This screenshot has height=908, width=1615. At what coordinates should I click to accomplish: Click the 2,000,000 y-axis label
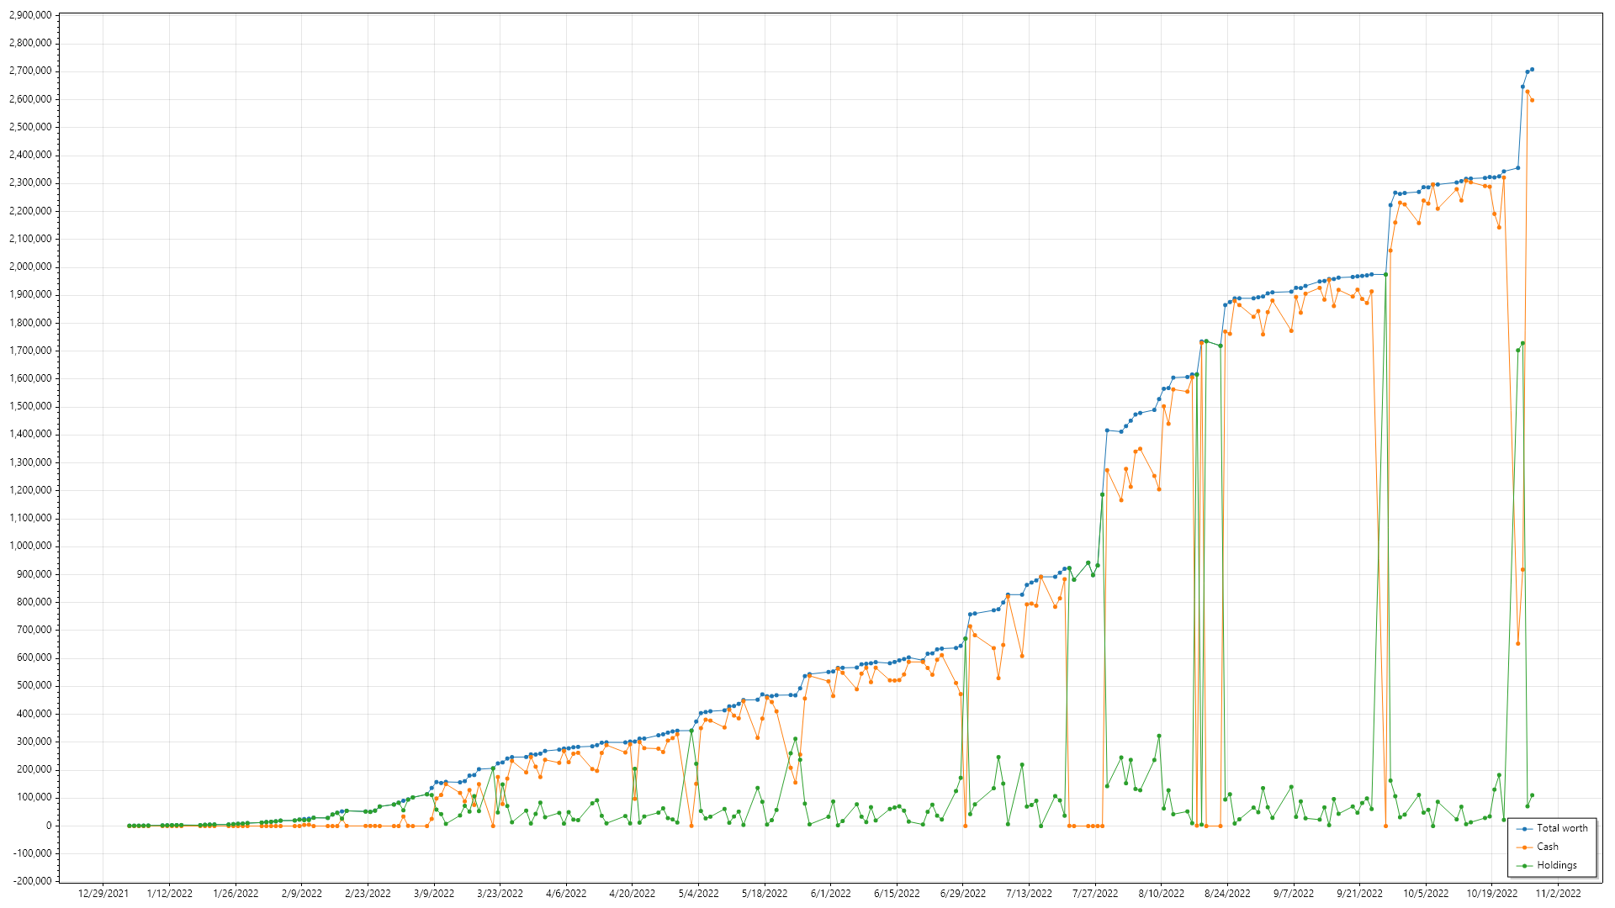[29, 267]
